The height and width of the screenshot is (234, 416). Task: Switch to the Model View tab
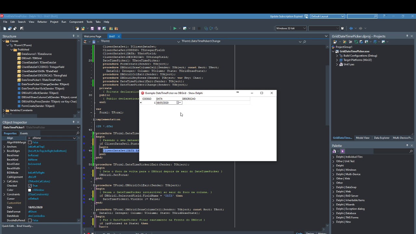pos(362,138)
